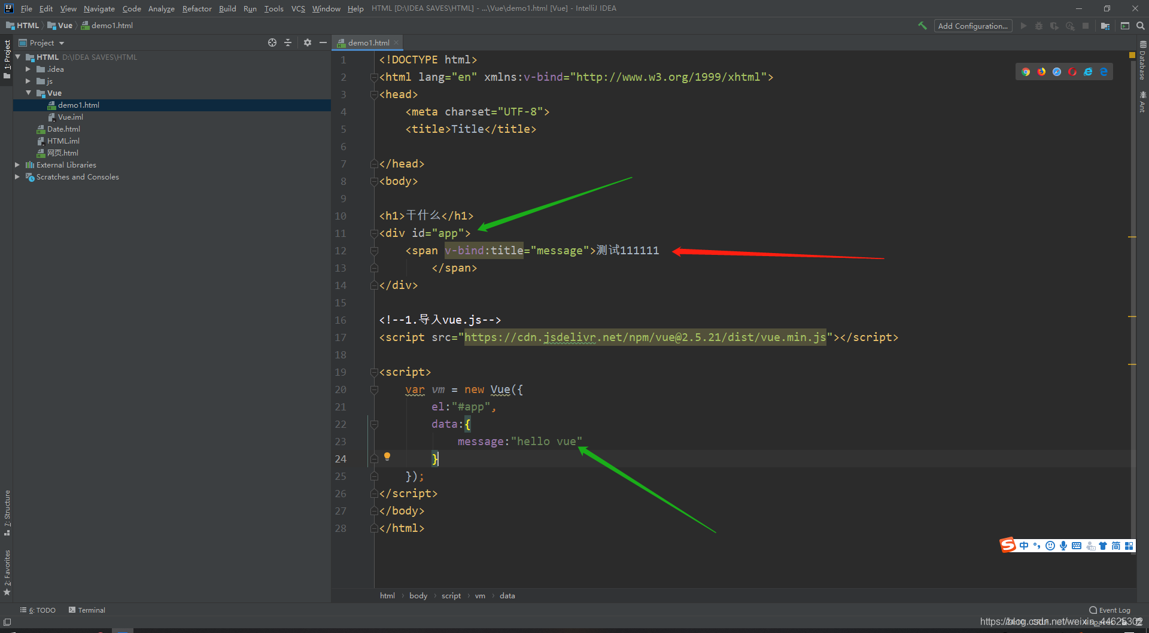Screen dimensions: 1149x633
Task: Click HTML breadcrumb in navigation bar
Action: click(x=23, y=25)
